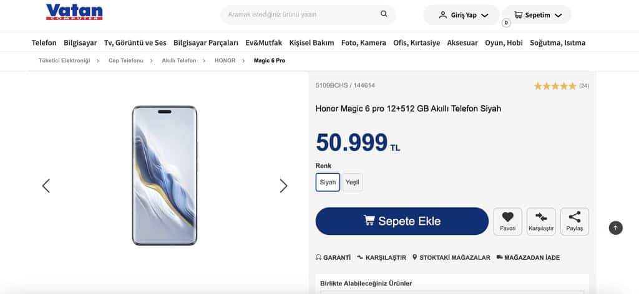Show the next product image
The width and height of the screenshot is (639, 294).
pyautogui.click(x=283, y=186)
